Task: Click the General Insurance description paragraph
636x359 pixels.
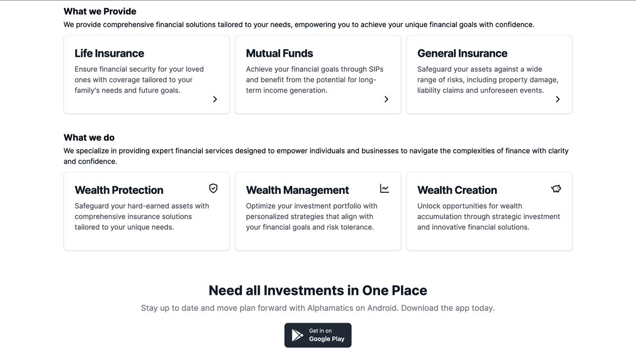Action: [x=488, y=79]
